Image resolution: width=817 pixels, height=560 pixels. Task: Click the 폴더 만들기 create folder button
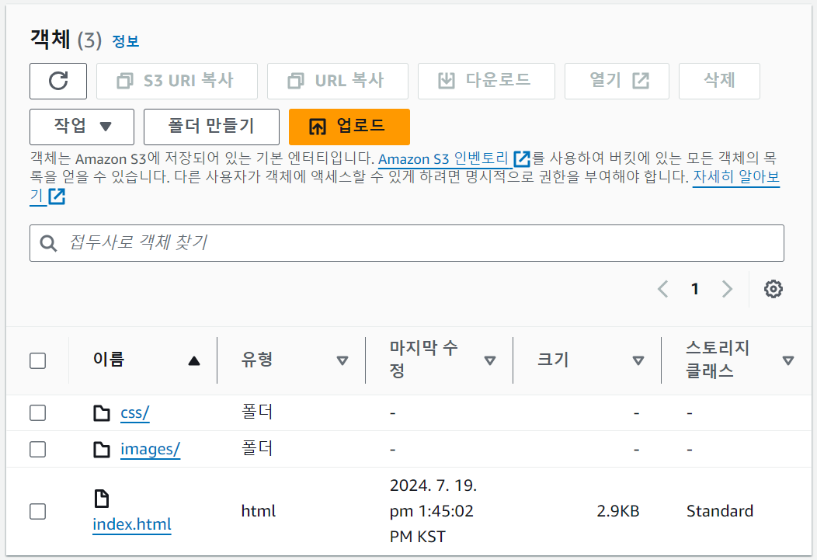tap(211, 127)
